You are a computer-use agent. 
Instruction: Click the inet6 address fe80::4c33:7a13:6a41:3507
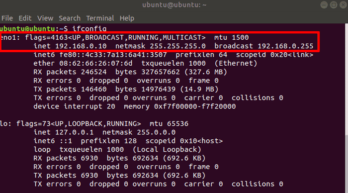click(x=113, y=55)
